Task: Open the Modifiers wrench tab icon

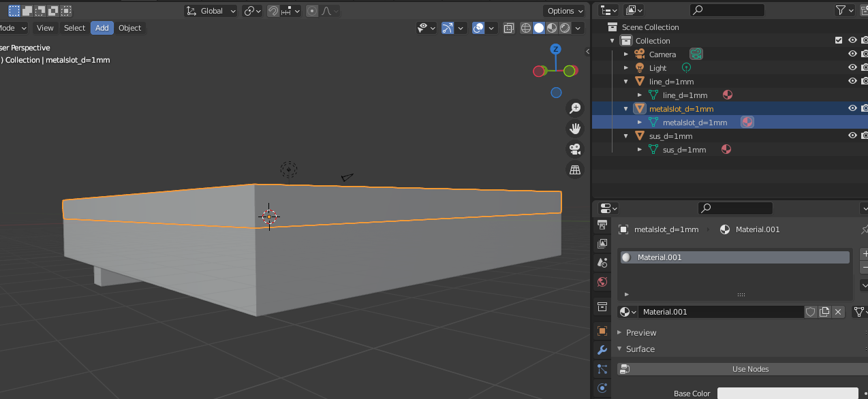Action: click(x=602, y=350)
